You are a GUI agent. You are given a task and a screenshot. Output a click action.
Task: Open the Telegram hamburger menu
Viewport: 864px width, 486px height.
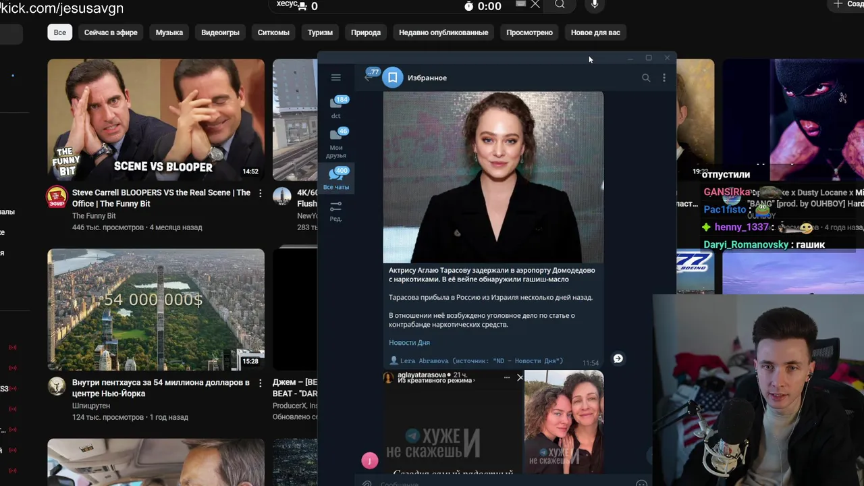point(335,78)
